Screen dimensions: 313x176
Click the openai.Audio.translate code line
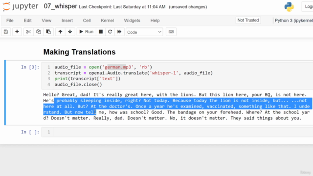click(x=134, y=73)
